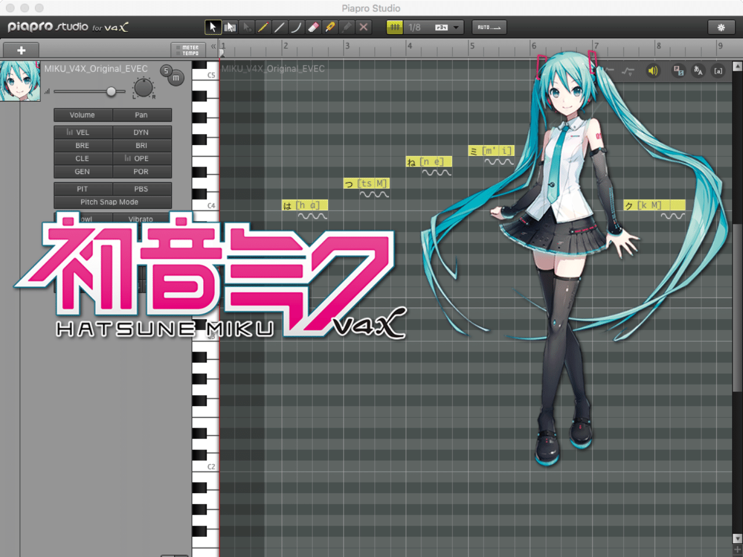Click the vertical scrollbar down arrow
The image size is (743, 557).
coord(737,538)
